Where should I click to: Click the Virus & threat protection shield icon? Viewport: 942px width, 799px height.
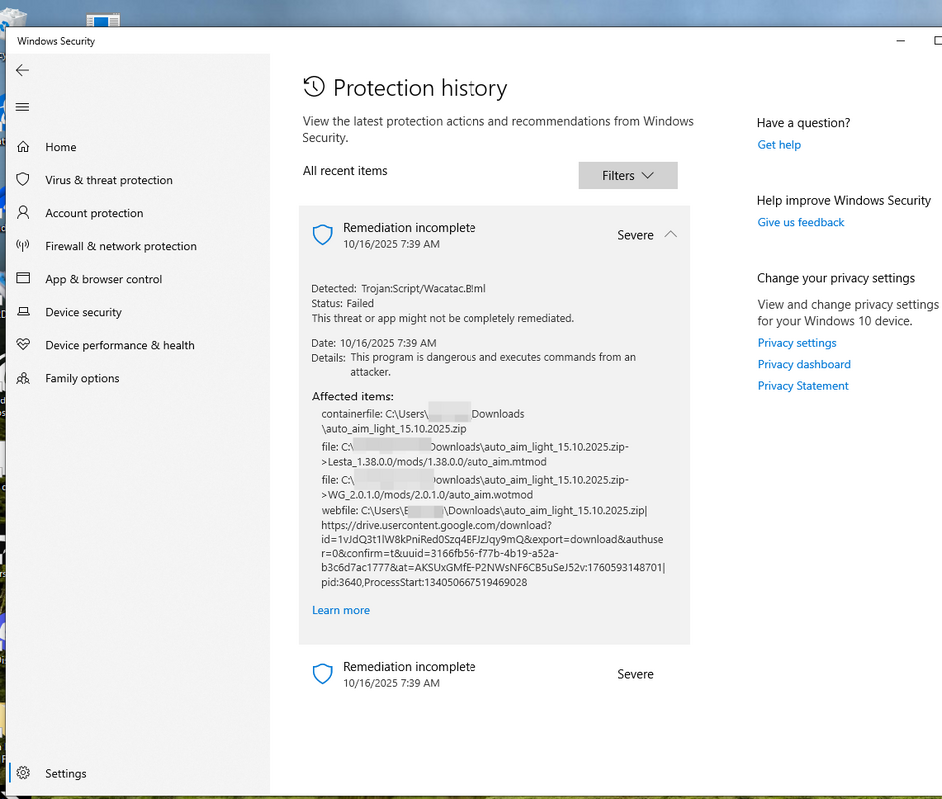23,180
